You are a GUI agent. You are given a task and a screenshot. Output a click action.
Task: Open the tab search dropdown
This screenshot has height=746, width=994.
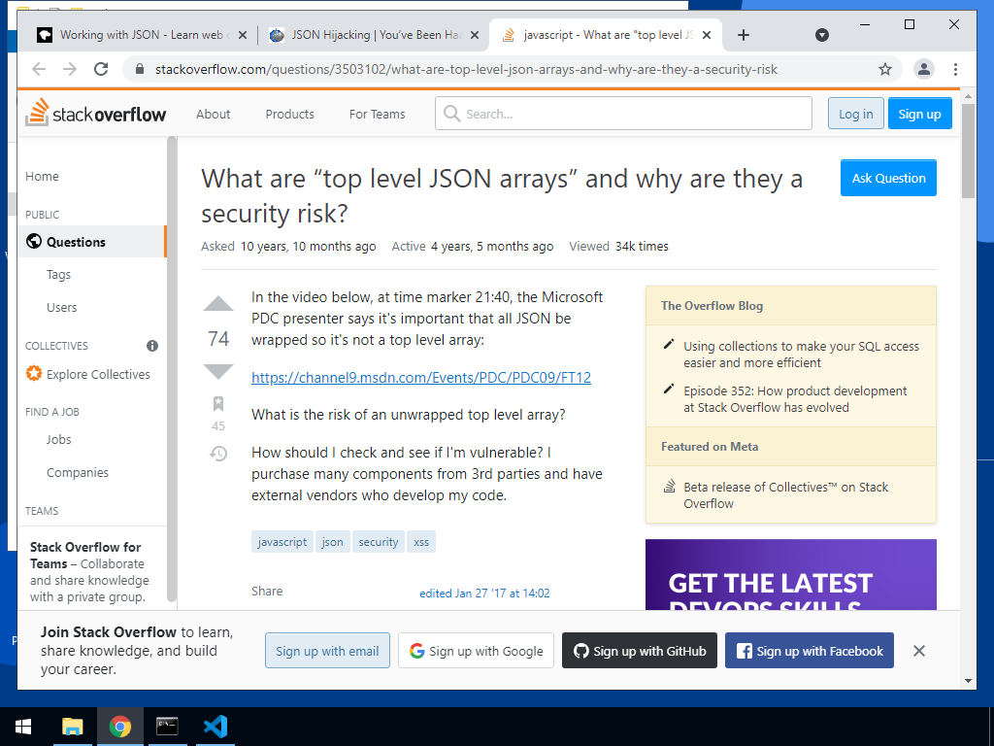tap(821, 35)
